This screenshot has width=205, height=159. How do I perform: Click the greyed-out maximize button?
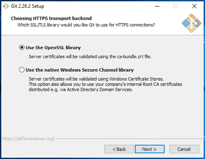pos(175,6)
